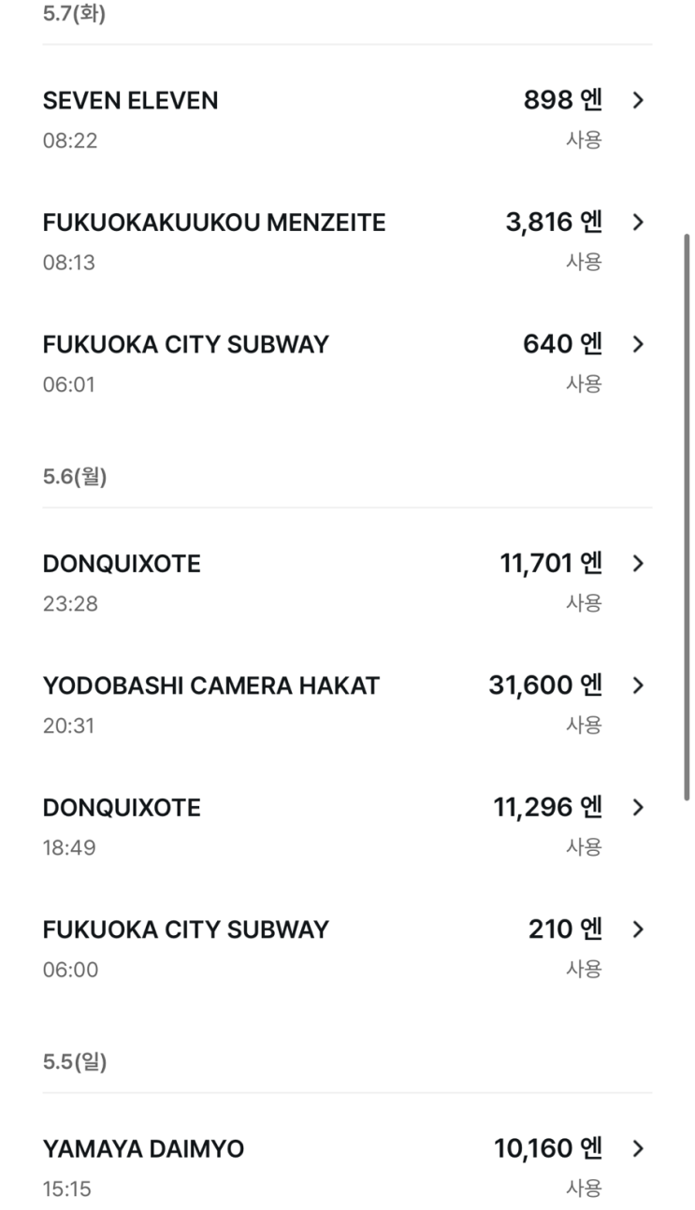695x1210 pixels.
Task: Click chevron for 640 엔 subway charge
Action: pyautogui.click(x=638, y=344)
